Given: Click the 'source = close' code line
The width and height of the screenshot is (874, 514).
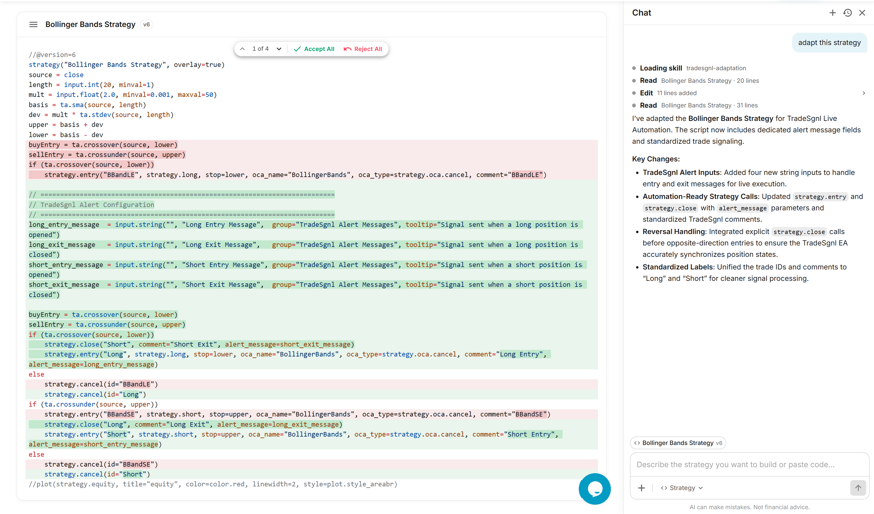Looking at the screenshot, I should [x=56, y=75].
